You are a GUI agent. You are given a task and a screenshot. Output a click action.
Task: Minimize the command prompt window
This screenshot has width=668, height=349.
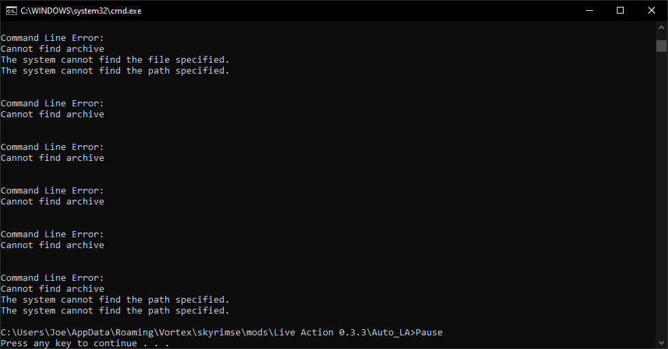pos(590,11)
